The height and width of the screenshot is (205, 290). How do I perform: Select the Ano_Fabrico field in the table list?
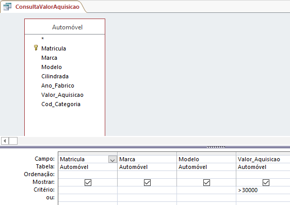coord(58,86)
